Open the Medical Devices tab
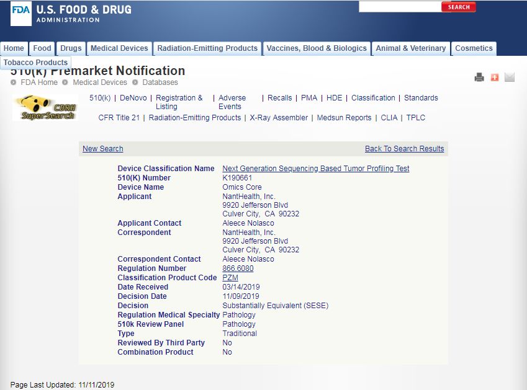This screenshot has width=527, height=390. (119, 48)
